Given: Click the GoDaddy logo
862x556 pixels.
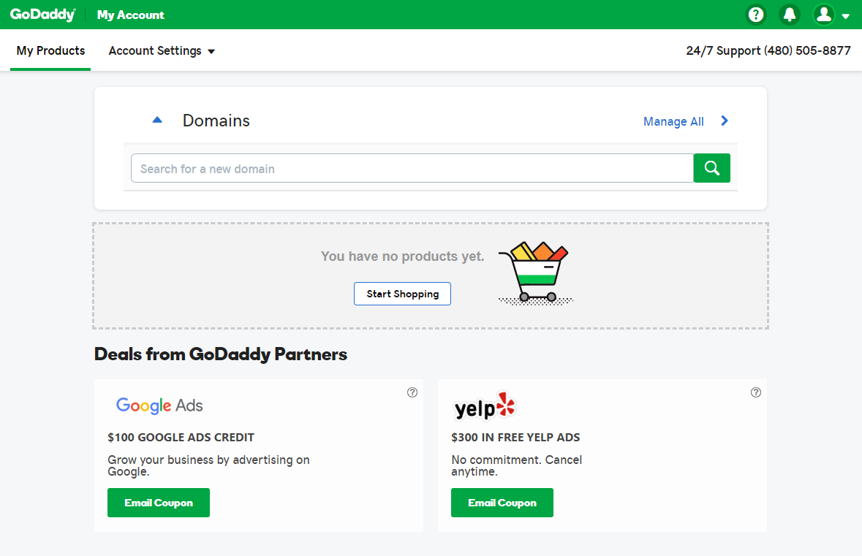Looking at the screenshot, I should click(43, 15).
